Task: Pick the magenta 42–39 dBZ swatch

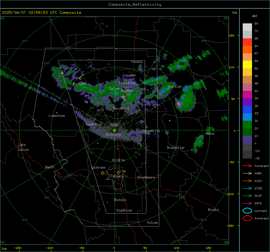Action: tap(247, 95)
